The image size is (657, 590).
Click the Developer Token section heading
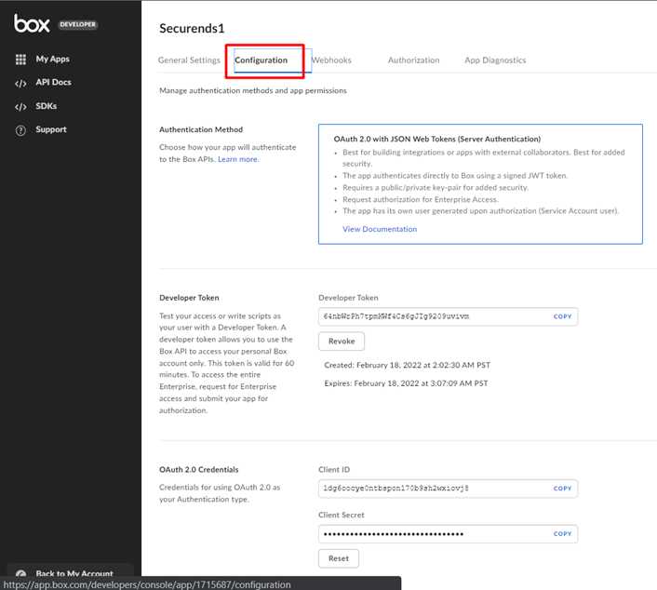[189, 298]
